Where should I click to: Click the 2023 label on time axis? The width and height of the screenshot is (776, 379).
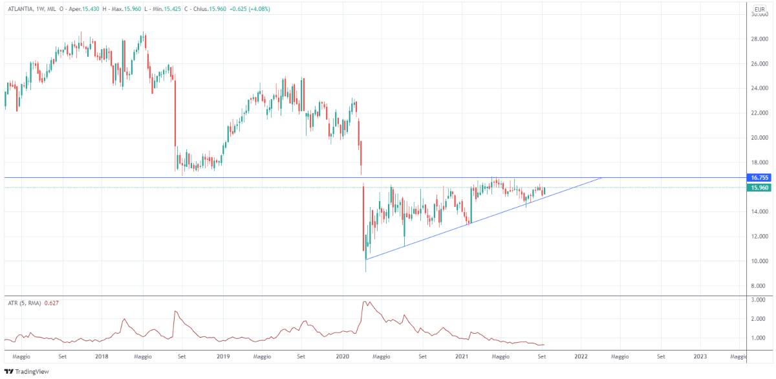[x=700, y=356]
